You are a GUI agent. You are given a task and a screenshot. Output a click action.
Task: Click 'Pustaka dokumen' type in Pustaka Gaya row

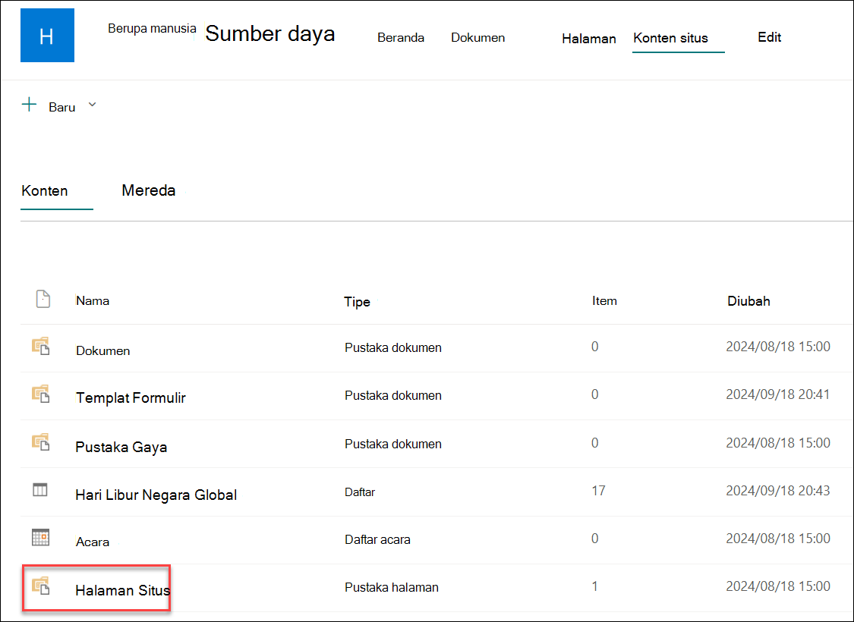click(x=393, y=444)
